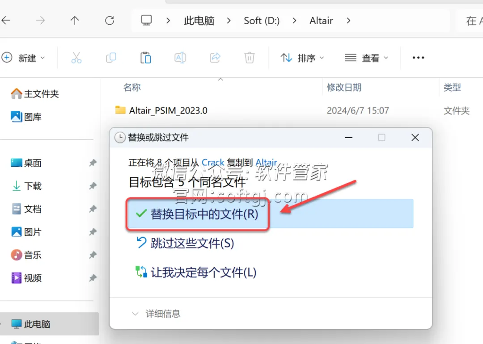Close the 替换或跳过文件 dialog
The width and height of the screenshot is (483, 344).
pyautogui.click(x=415, y=138)
